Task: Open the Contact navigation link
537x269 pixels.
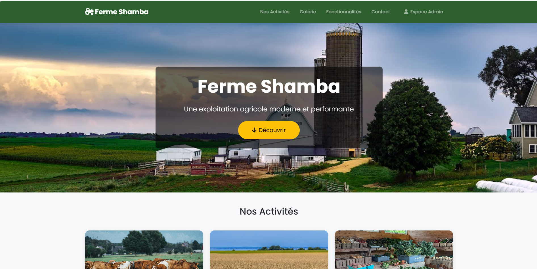Action: pyautogui.click(x=380, y=12)
